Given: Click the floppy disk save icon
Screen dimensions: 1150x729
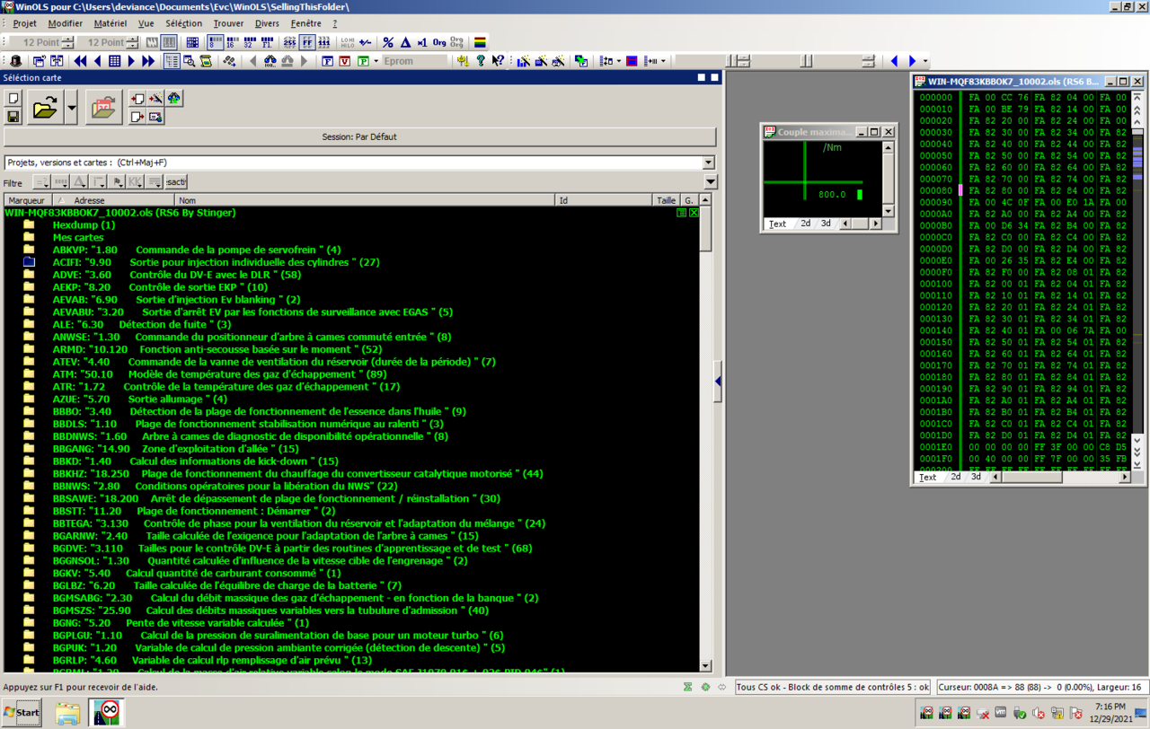Looking at the screenshot, I should [13, 117].
